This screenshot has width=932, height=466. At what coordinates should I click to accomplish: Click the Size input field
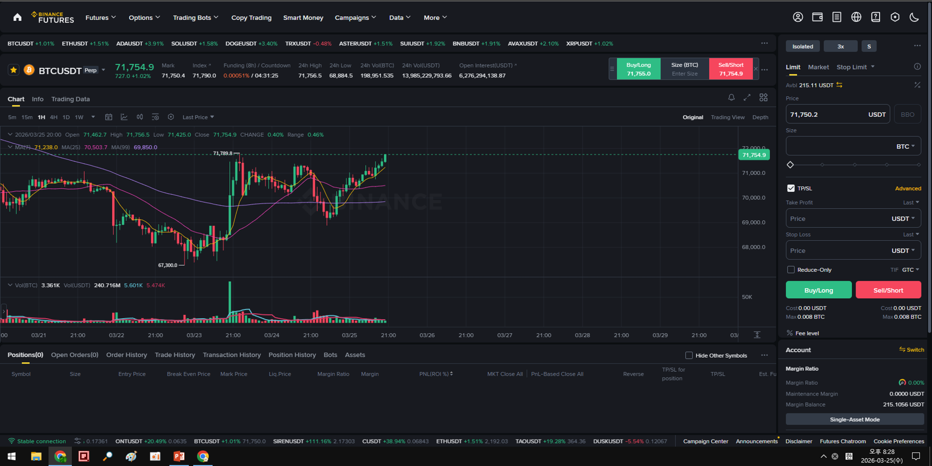(853, 146)
